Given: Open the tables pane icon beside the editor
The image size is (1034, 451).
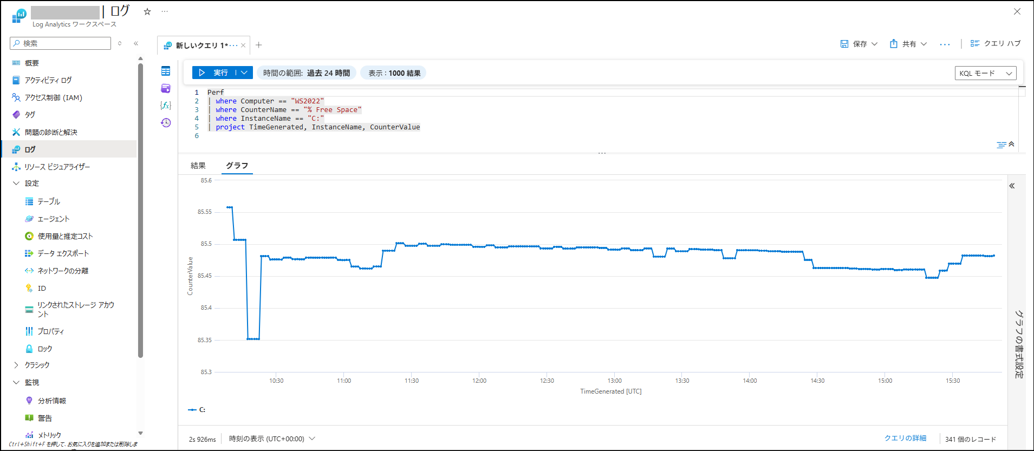Looking at the screenshot, I should coord(166,71).
